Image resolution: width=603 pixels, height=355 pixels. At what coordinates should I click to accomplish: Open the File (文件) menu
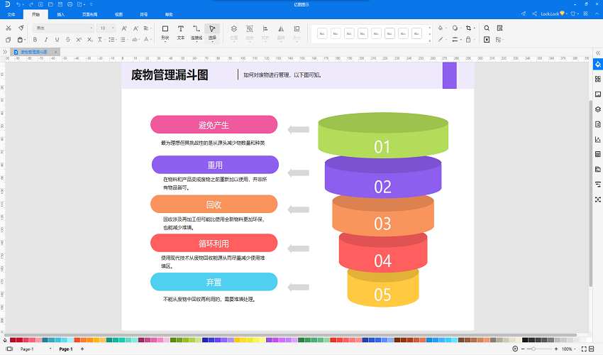tap(11, 14)
